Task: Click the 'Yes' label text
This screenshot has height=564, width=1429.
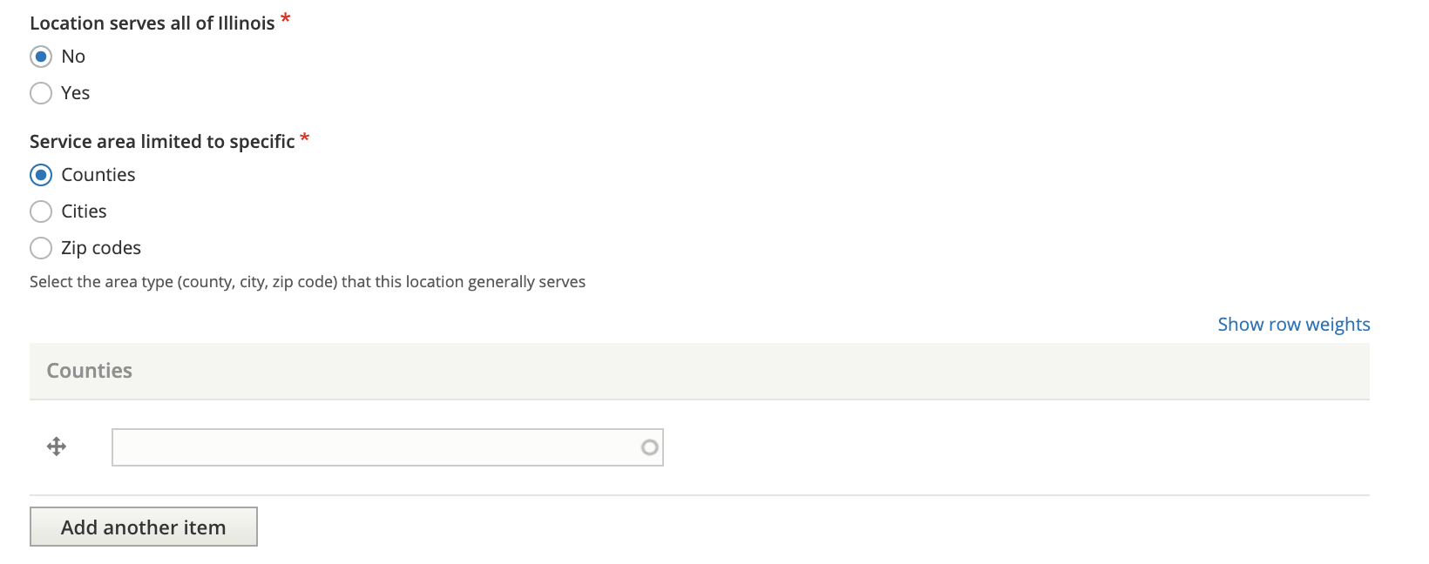Action: pos(76,93)
